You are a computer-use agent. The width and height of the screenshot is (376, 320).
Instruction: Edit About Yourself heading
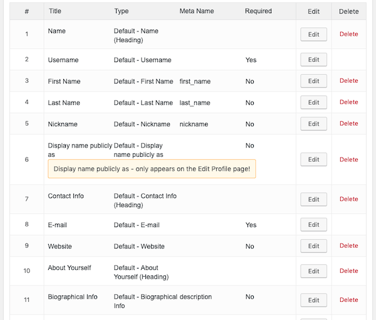click(x=313, y=271)
